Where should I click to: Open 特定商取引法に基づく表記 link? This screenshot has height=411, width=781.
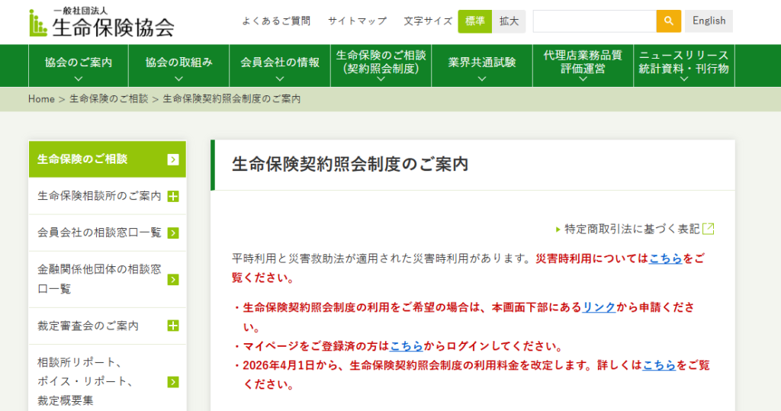(x=632, y=230)
